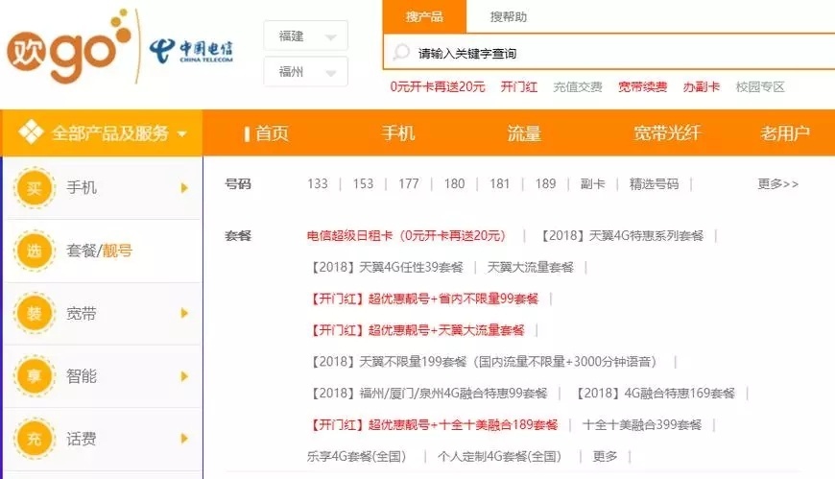Switch to the 搜产品 search tab
This screenshot has width=835, height=479.
tap(424, 16)
